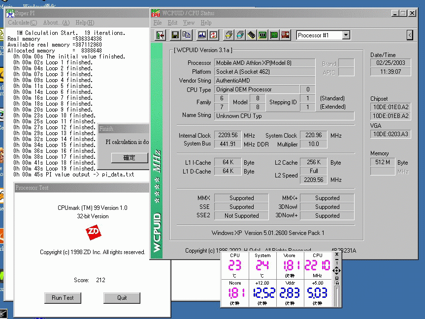Image resolution: width=425 pixels, height=319 pixels.
Task: Click the CPU temperature 23 reading
Action: tap(235, 265)
